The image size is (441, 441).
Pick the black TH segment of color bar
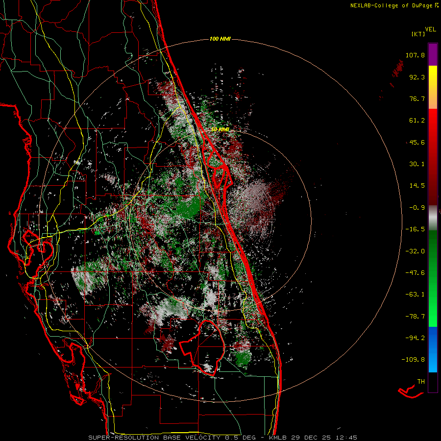click(x=433, y=382)
